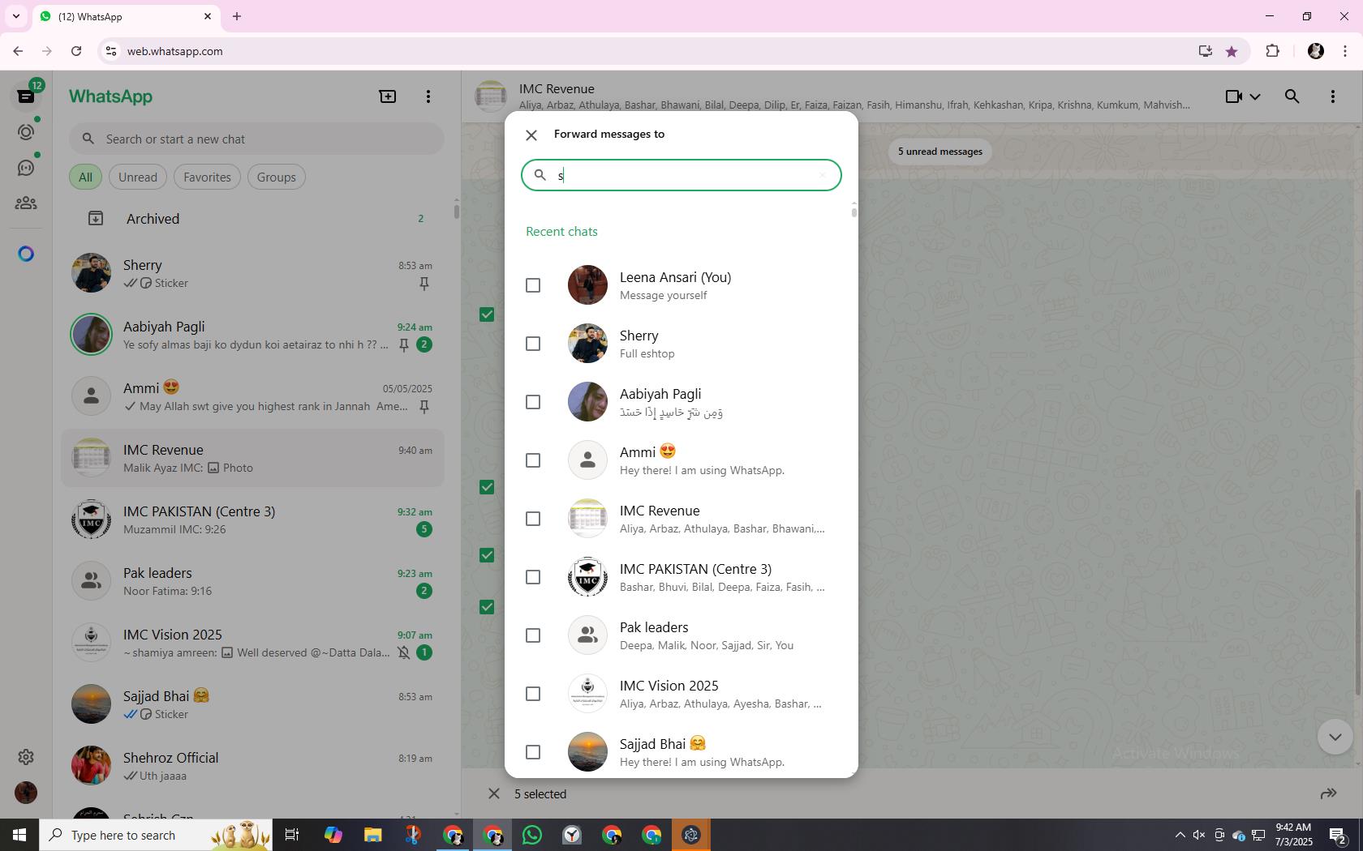
Task: Open the Channels icon in sidebar
Action: [26, 168]
